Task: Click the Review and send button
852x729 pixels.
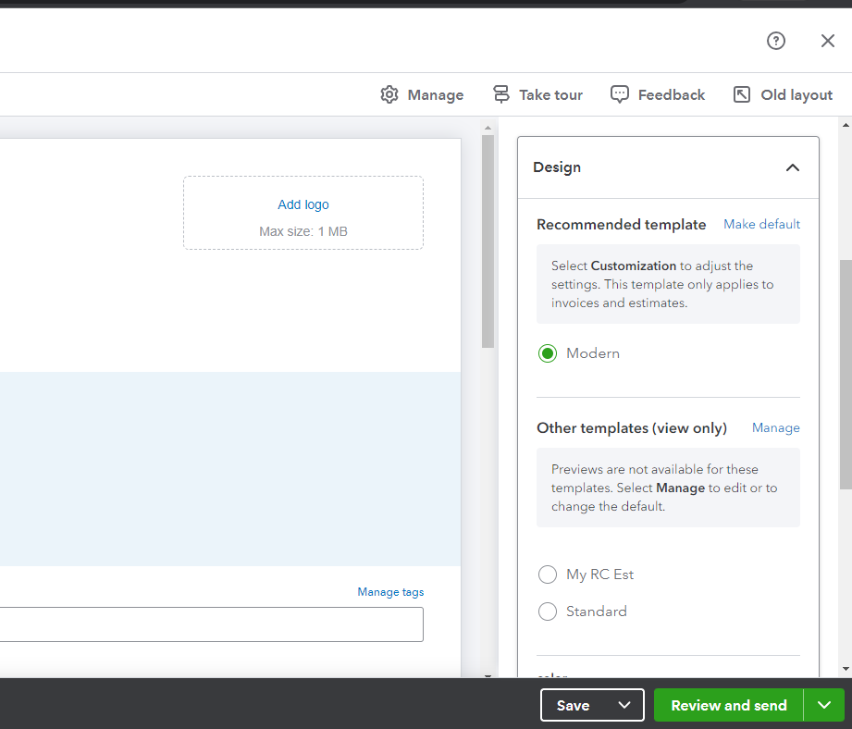Action: [728, 705]
